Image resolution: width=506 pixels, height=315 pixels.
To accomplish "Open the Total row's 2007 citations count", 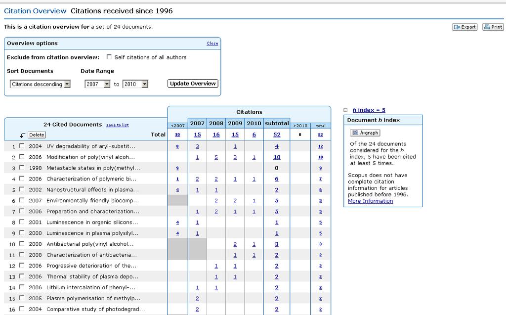I will (x=198, y=135).
